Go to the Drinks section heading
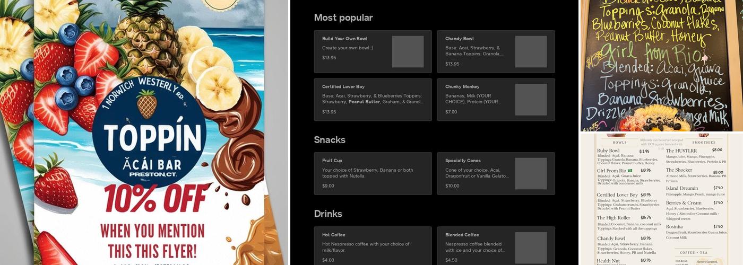Screen dimensions: 743x265 pos(328,214)
